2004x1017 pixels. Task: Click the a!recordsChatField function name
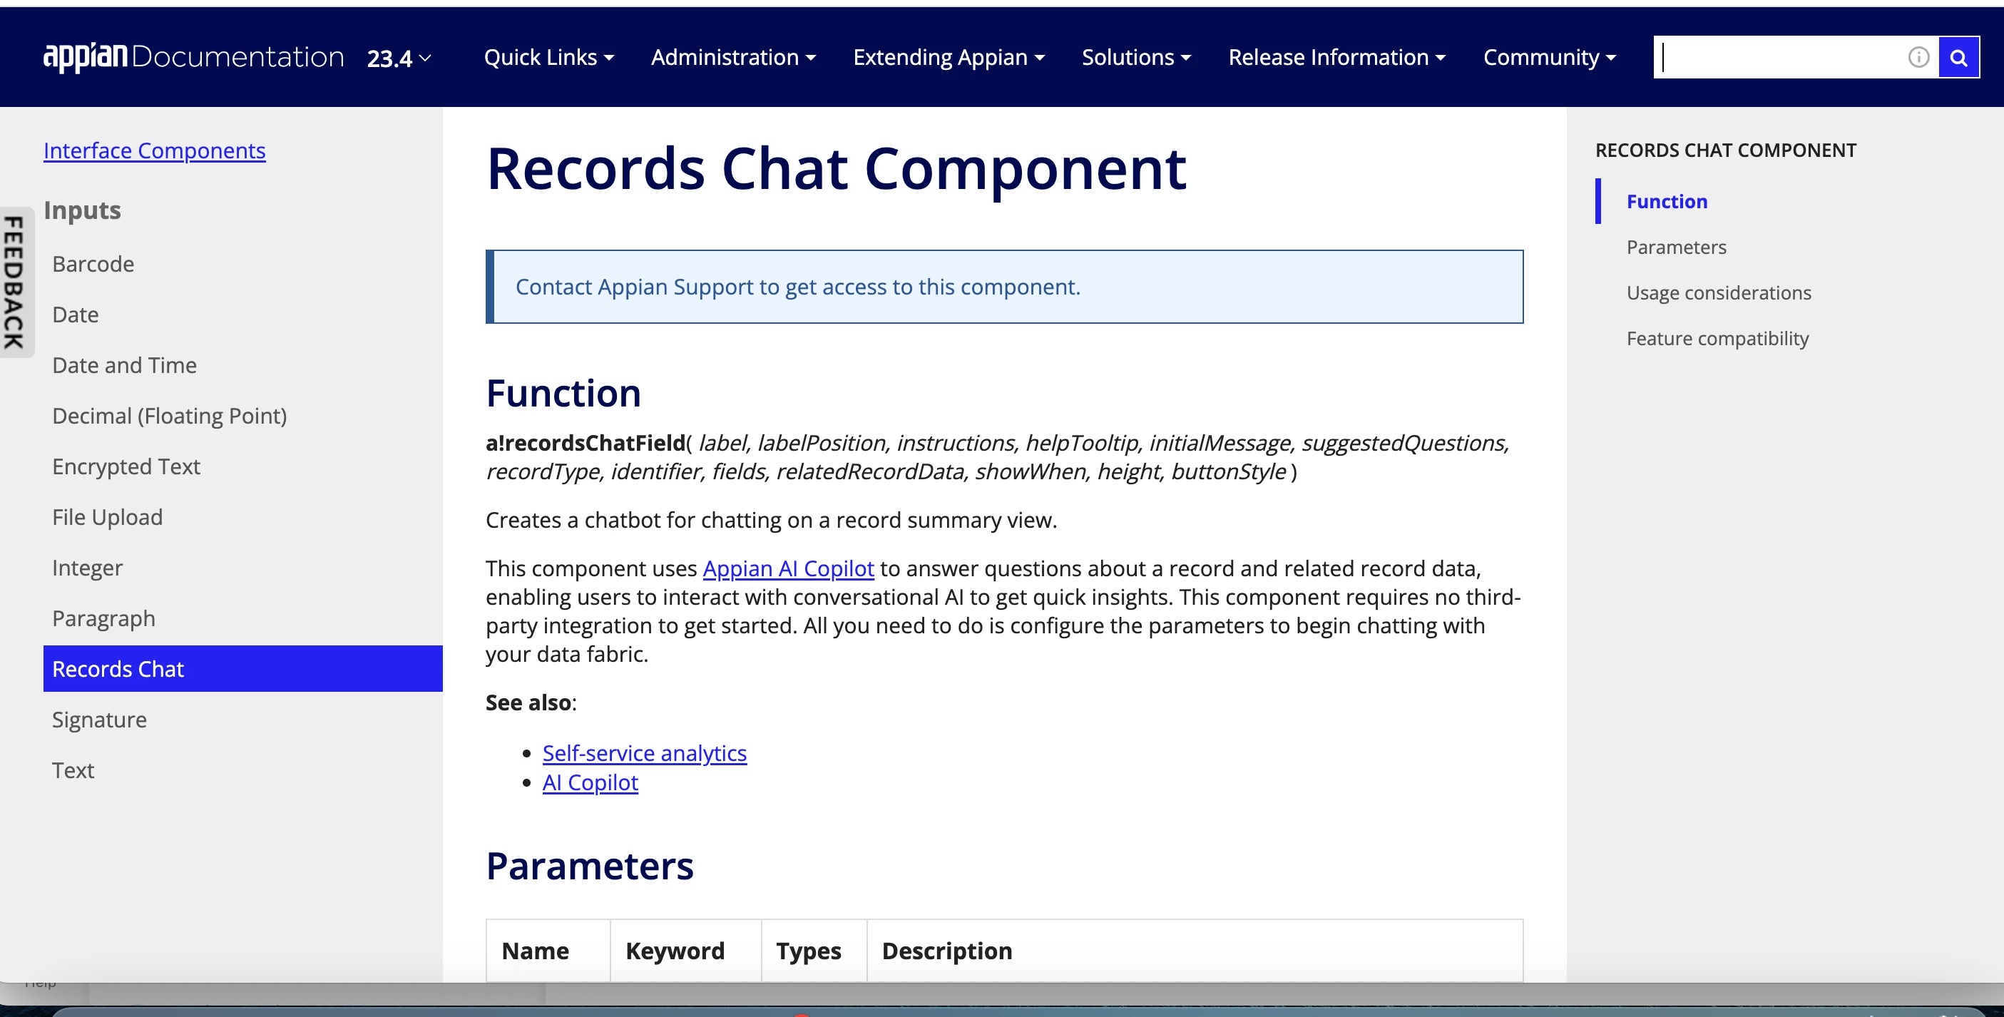tap(586, 442)
